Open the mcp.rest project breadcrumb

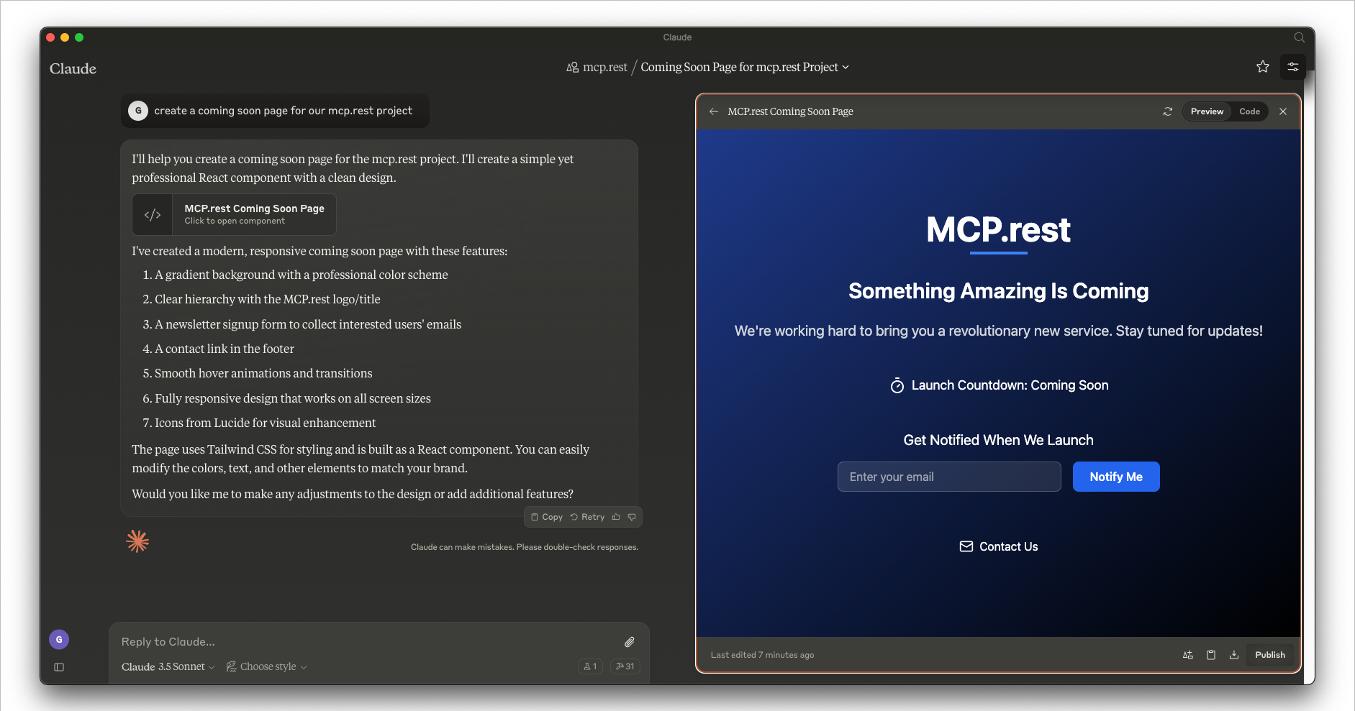604,67
